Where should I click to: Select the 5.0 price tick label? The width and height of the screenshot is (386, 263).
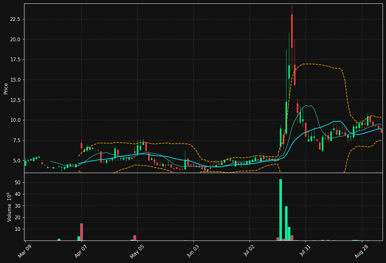pyautogui.click(x=16, y=161)
